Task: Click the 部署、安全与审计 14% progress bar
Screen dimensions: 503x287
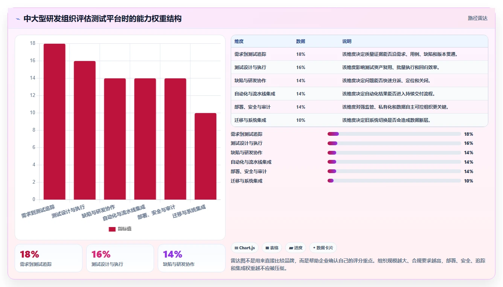Action: point(394,172)
